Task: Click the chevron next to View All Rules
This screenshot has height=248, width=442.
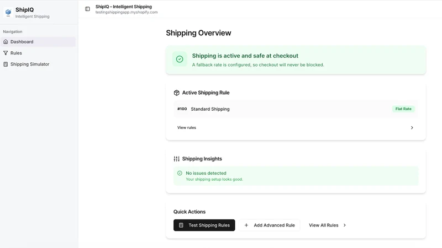Action: point(344,225)
